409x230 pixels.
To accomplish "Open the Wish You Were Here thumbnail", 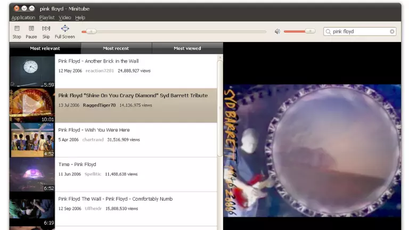I will click(x=32, y=140).
